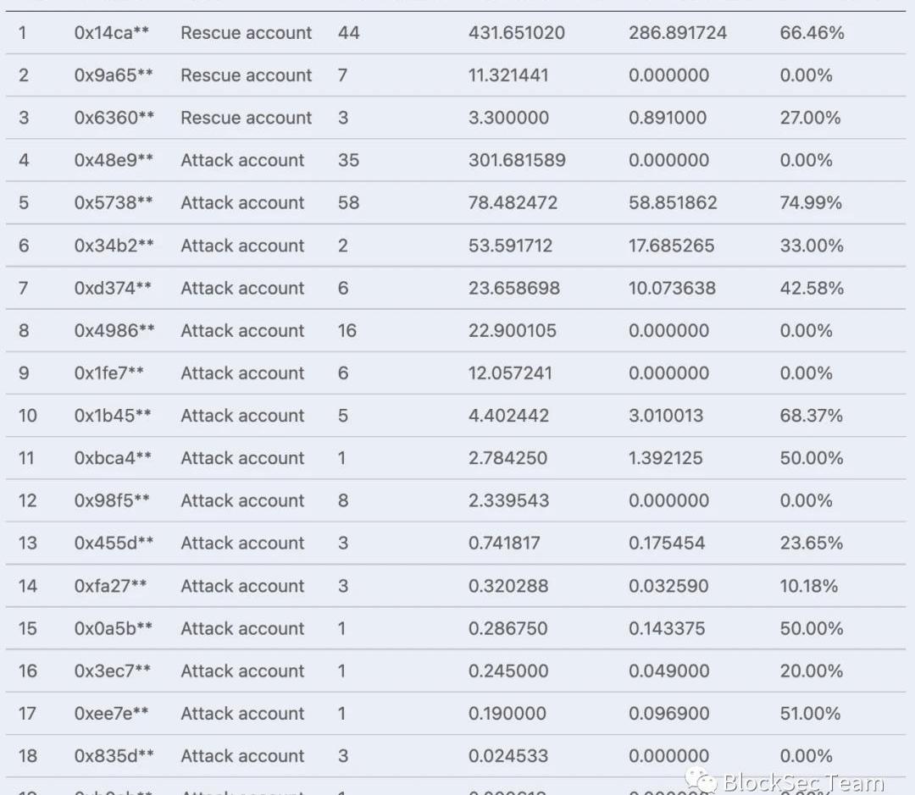915x795 pixels.
Task: Select address 0x9a65** in row 2
Action: (x=114, y=75)
